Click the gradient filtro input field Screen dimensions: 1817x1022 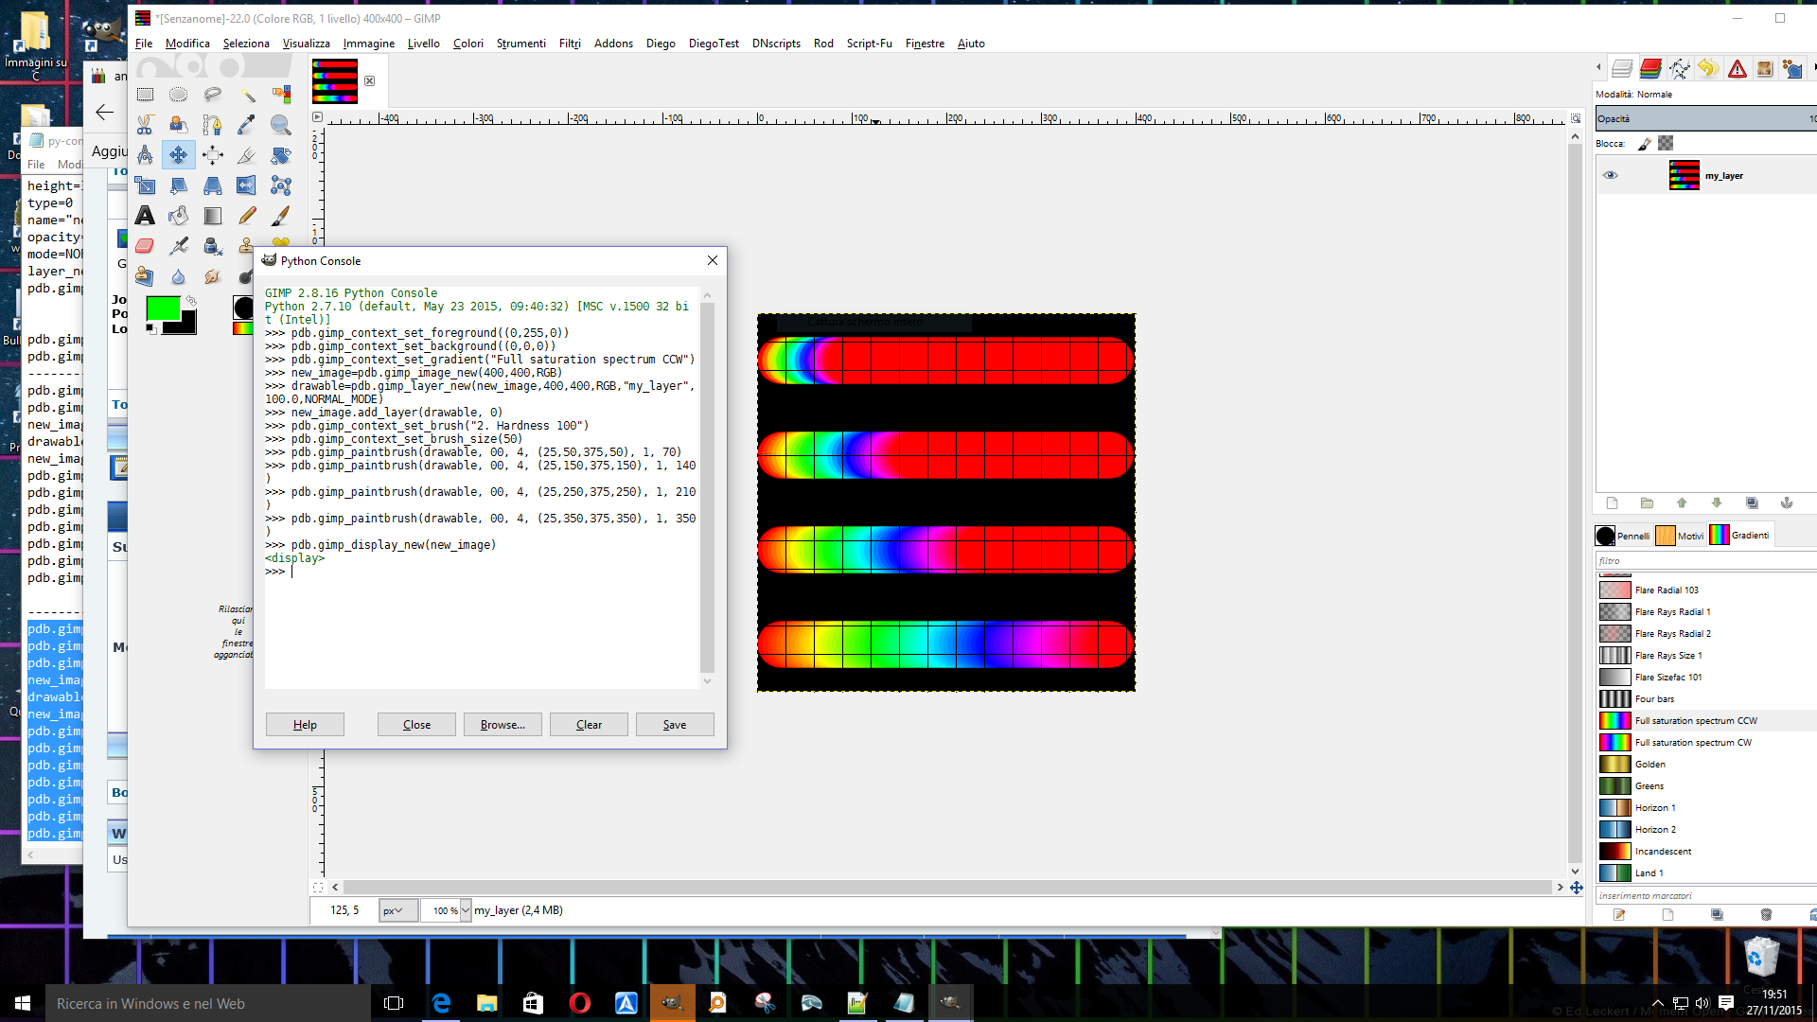(1705, 561)
